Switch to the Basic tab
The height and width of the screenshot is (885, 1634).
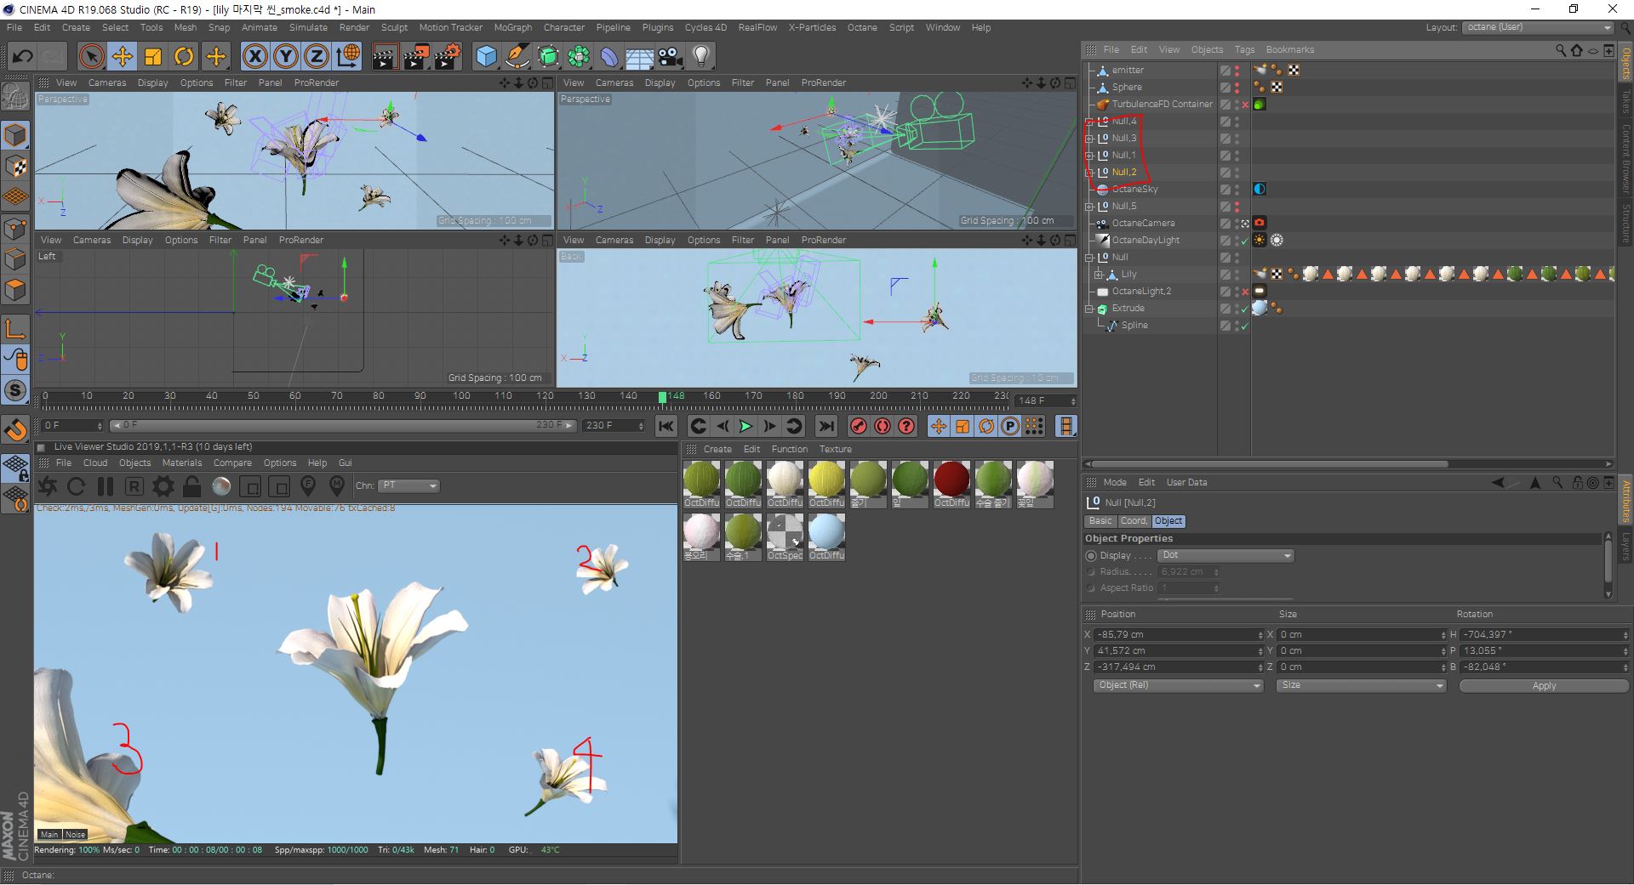pyautogui.click(x=1100, y=520)
